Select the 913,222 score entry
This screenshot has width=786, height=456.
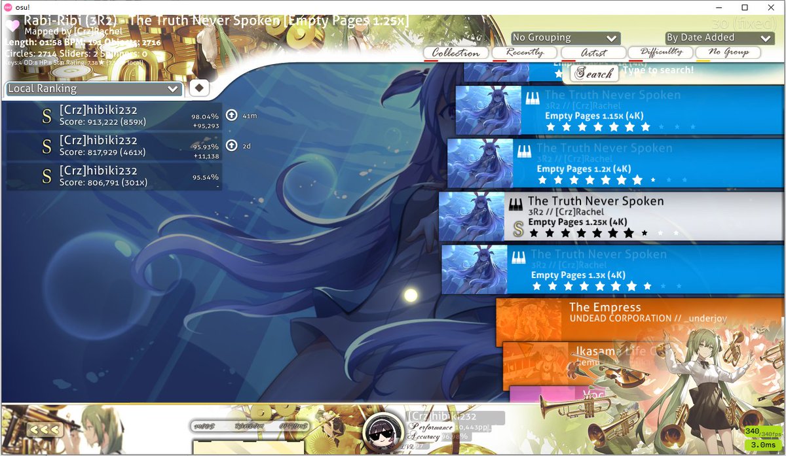pos(114,116)
